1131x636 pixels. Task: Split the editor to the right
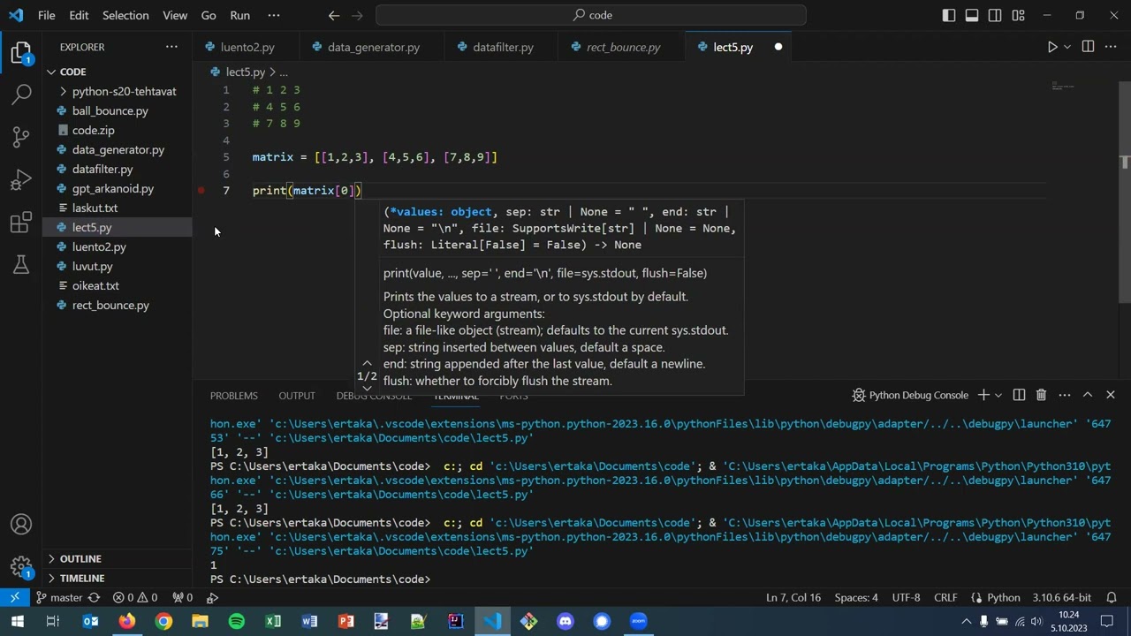pos(1088,47)
